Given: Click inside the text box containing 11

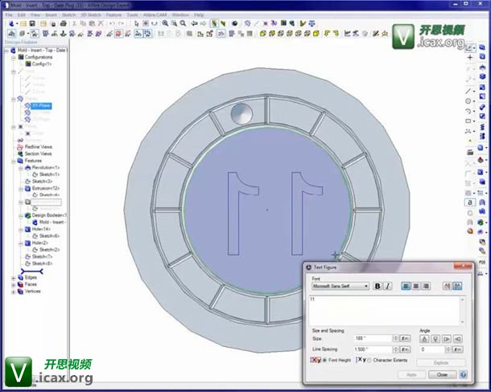Looking at the screenshot, I should click(385, 309).
